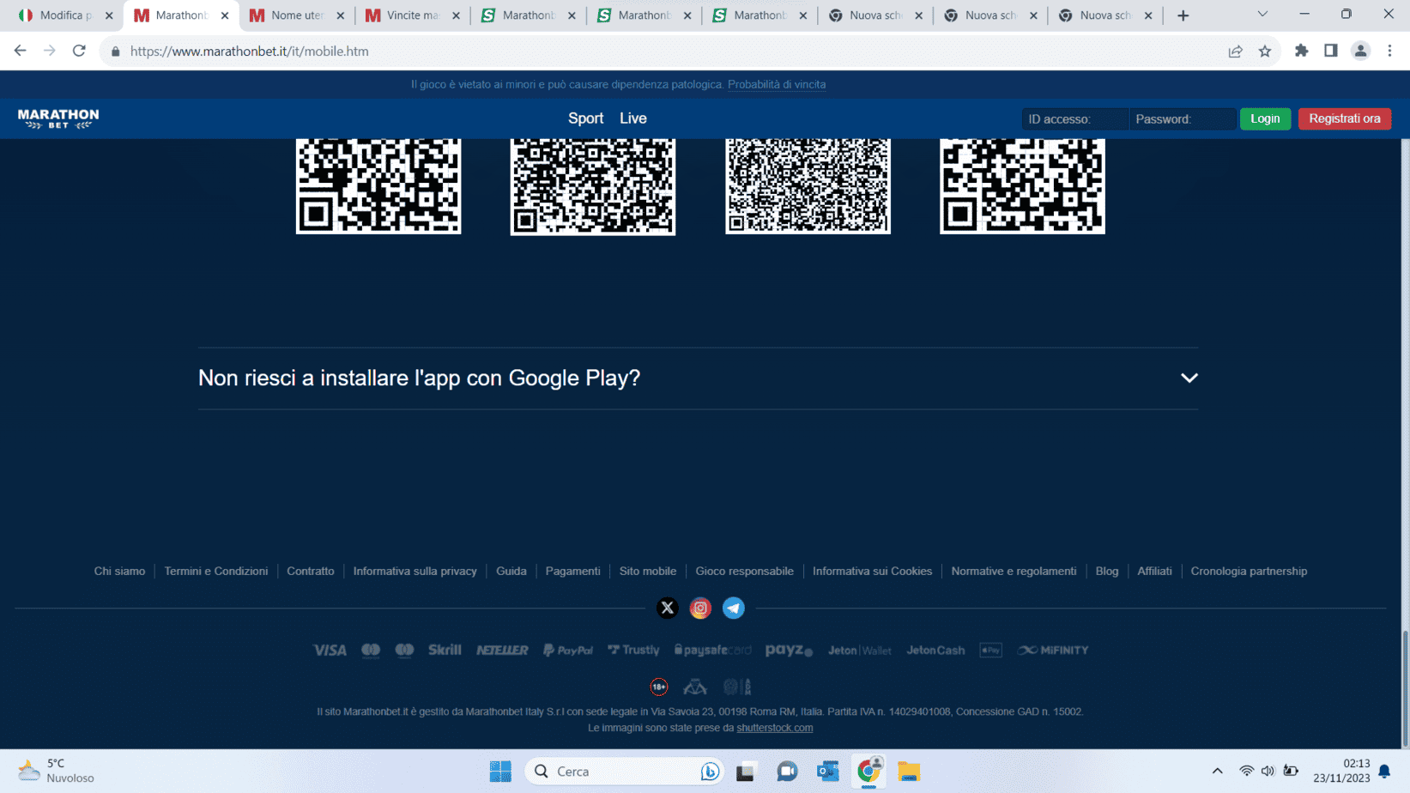Go to the Live section
The width and height of the screenshot is (1410, 793).
point(633,118)
